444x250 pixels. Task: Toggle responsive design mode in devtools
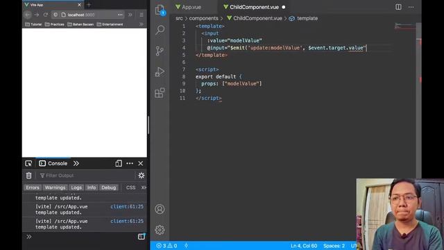119,164
